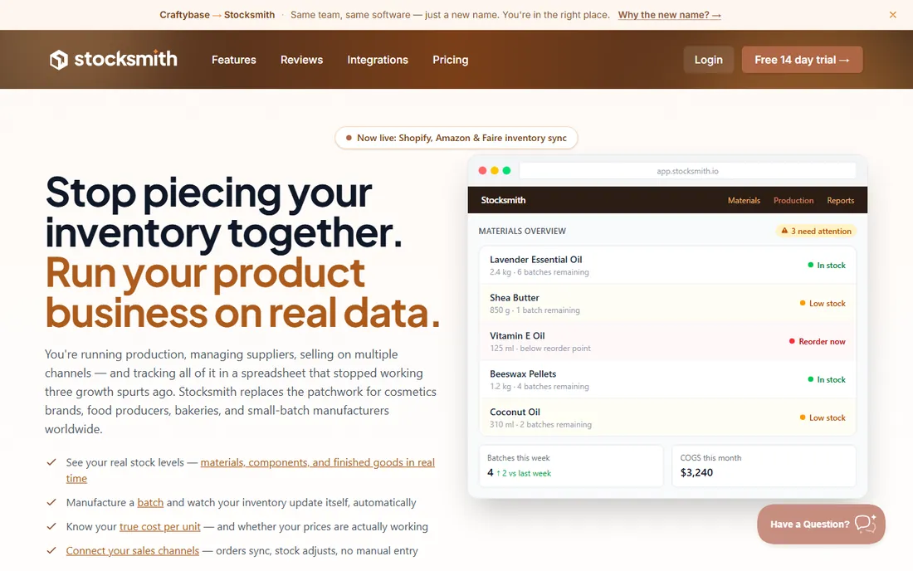Click '850 g · 1 batch remaining' text
Image resolution: width=913 pixels, height=571 pixels.
point(535,310)
